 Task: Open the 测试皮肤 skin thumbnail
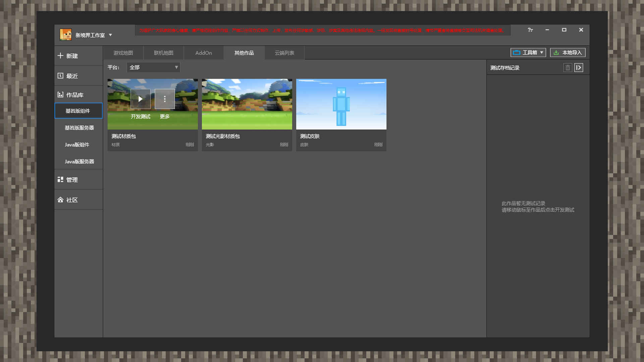(341, 104)
